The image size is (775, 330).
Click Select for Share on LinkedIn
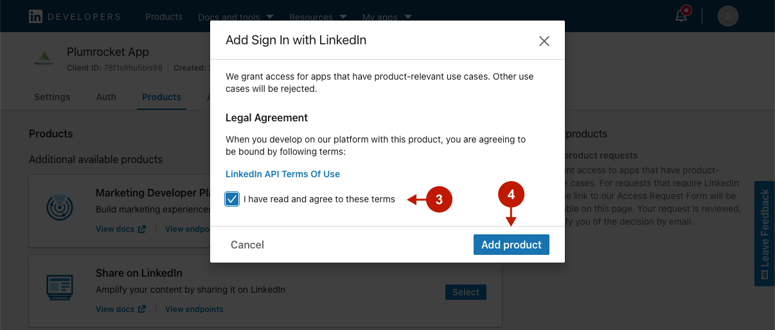point(465,292)
